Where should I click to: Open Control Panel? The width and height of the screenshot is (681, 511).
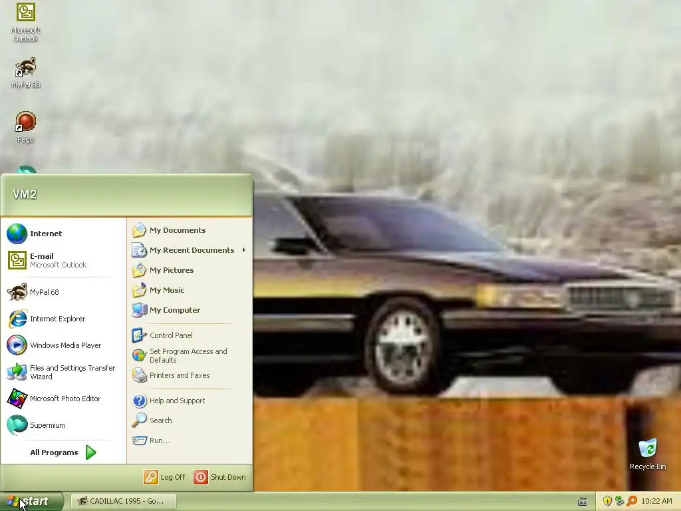tap(190, 335)
